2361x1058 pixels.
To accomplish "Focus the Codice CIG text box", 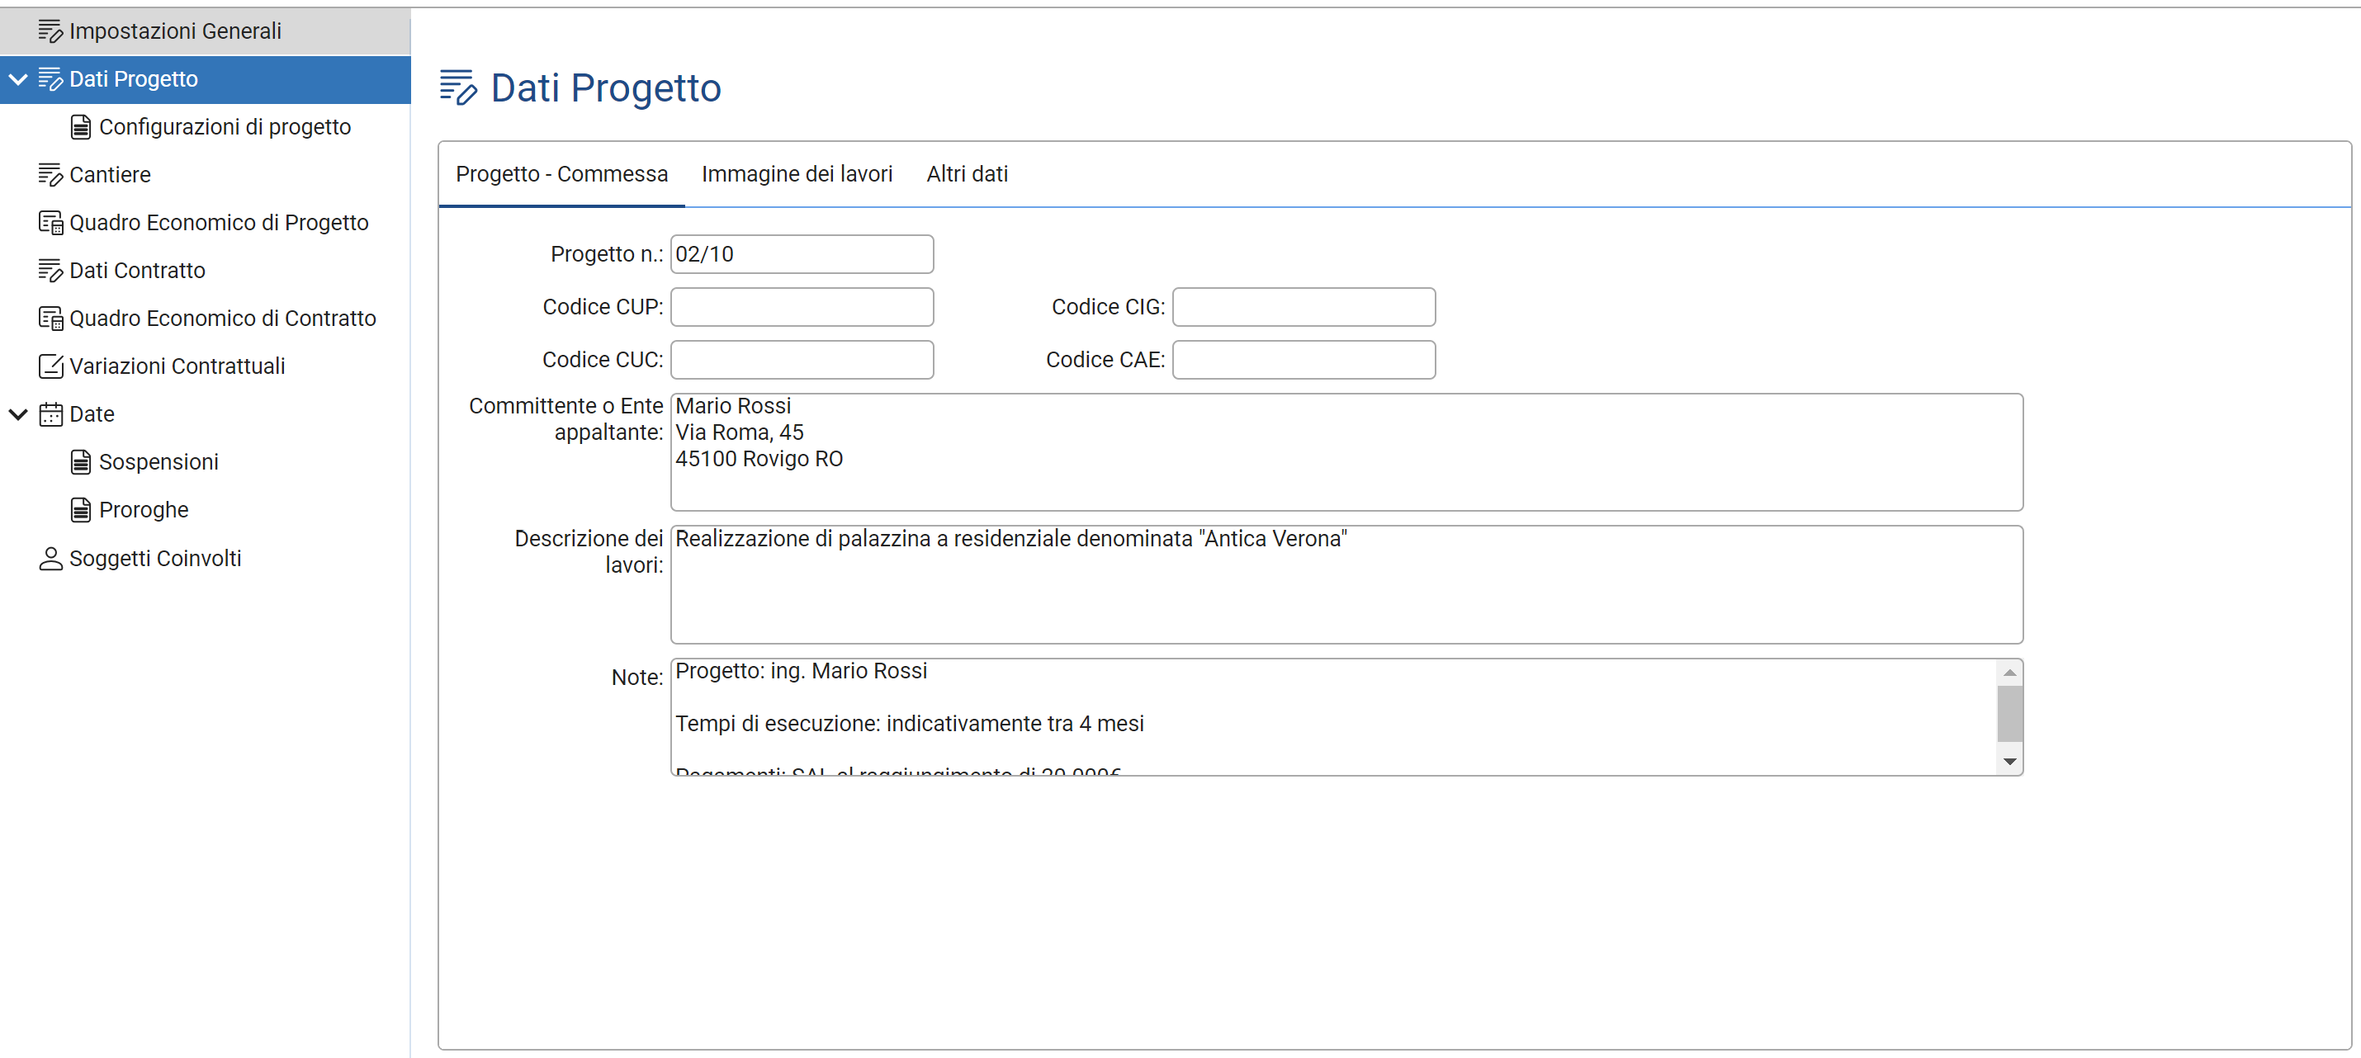I will point(1303,307).
